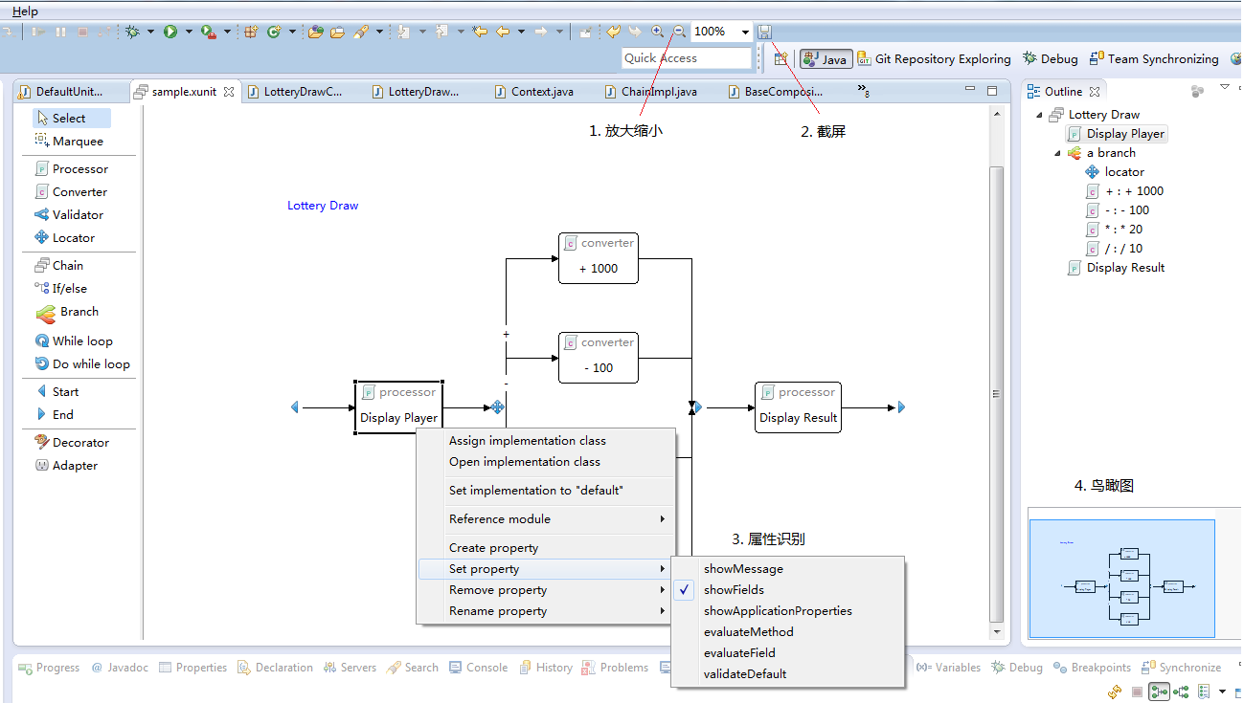The width and height of the screenshot is (1244, 703).
Task: Open the Help menu
Action: tap(25, 11)
